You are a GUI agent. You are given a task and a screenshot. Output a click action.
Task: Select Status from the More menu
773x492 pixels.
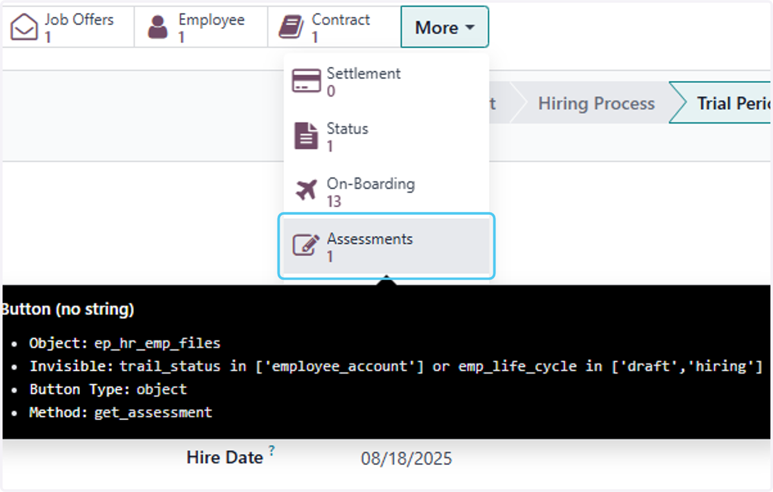click(386, 137)
